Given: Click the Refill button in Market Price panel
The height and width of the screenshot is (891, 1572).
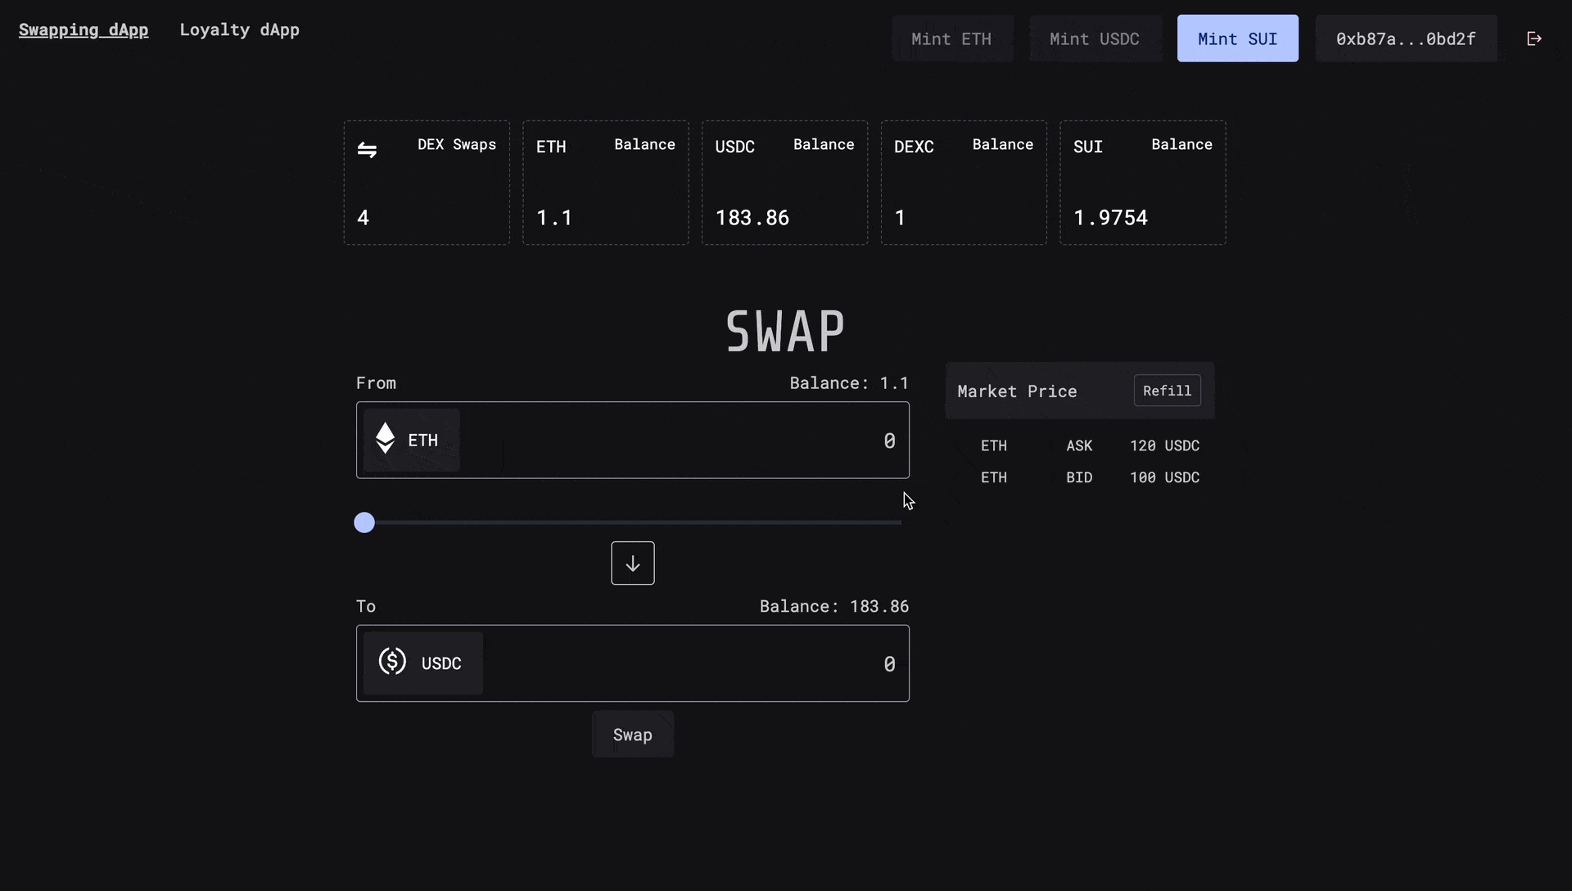Looking at the screenshot, I should (1167, 391).
